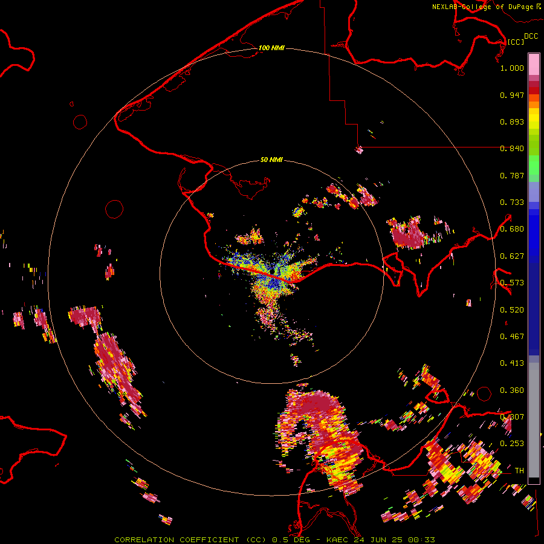The height and width of the screenshot is (544, 544).
Task: Select the 0.680 scale value
Action: click(x=512, y=229)
